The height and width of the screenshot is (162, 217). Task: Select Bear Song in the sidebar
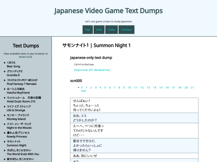click(x=13, y=66)
